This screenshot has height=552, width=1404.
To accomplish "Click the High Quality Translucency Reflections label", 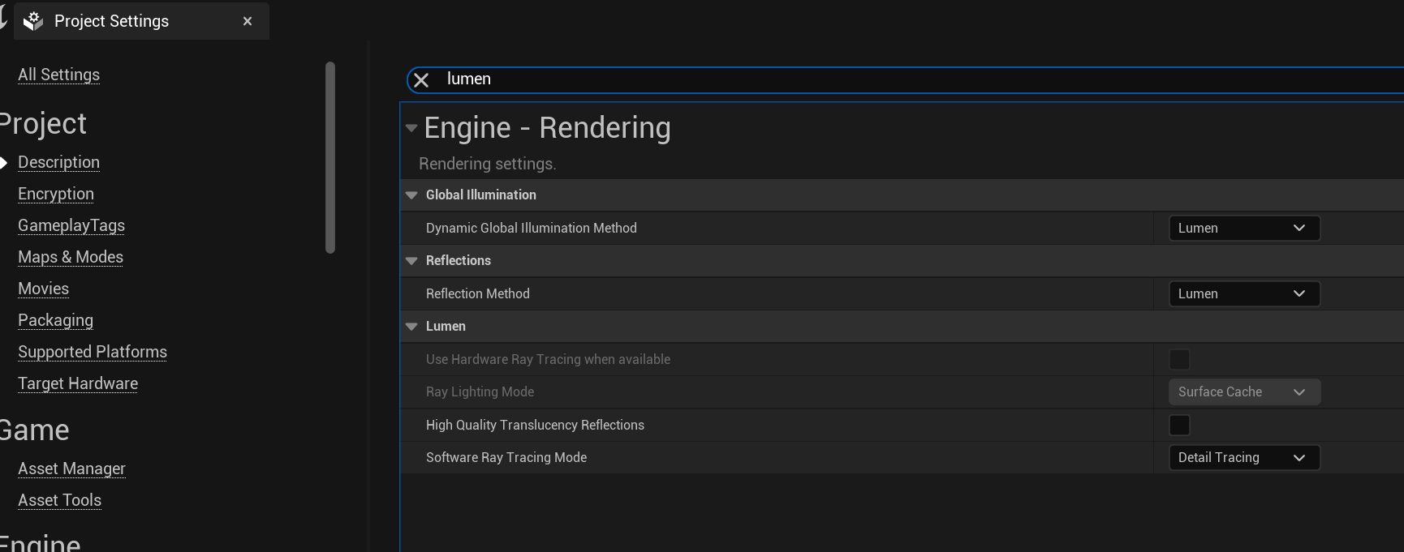I will (x=535, y=426).
